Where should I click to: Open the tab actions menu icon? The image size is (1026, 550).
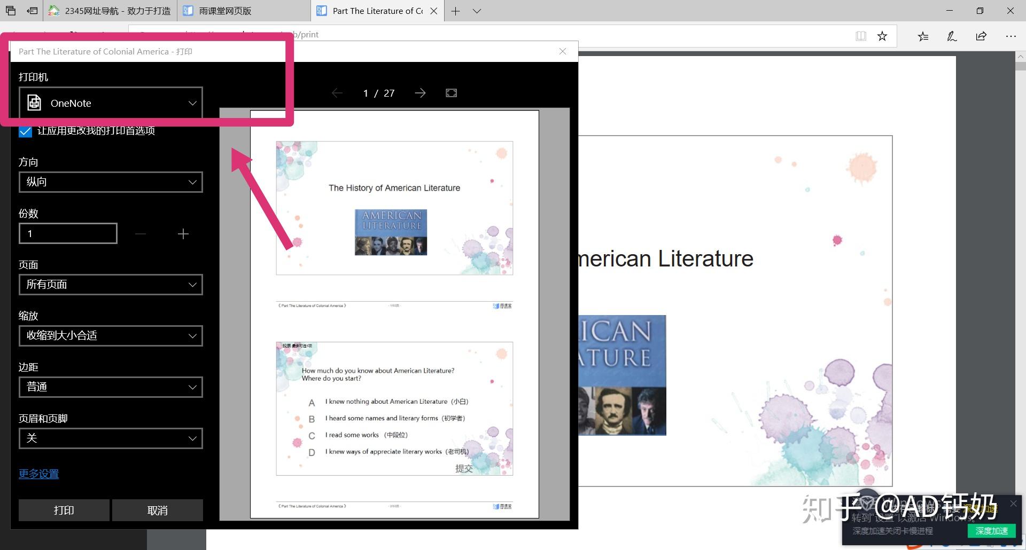pos(11,11)
